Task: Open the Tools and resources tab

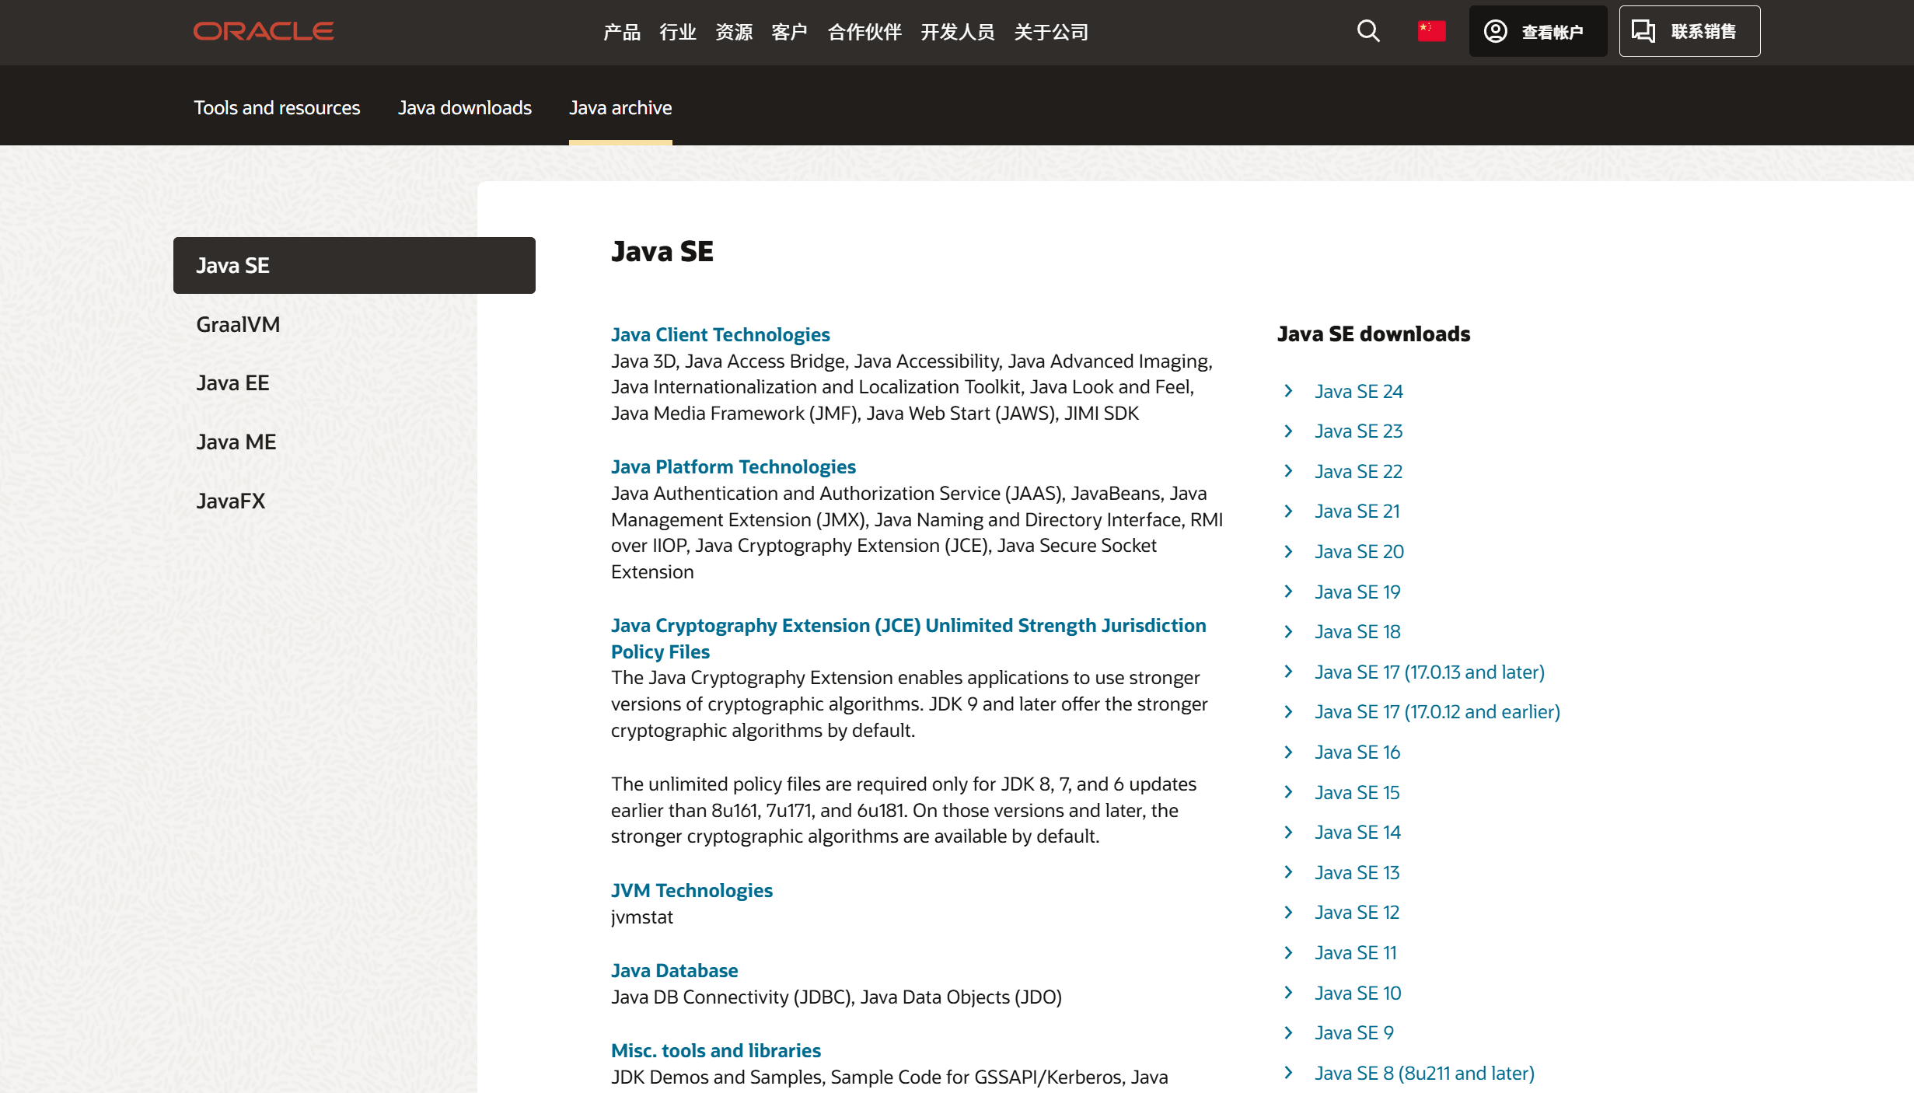Action: [277, 107]
